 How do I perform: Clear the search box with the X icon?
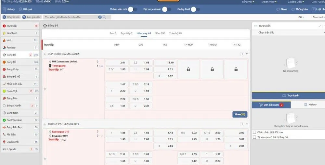(100, 17)
